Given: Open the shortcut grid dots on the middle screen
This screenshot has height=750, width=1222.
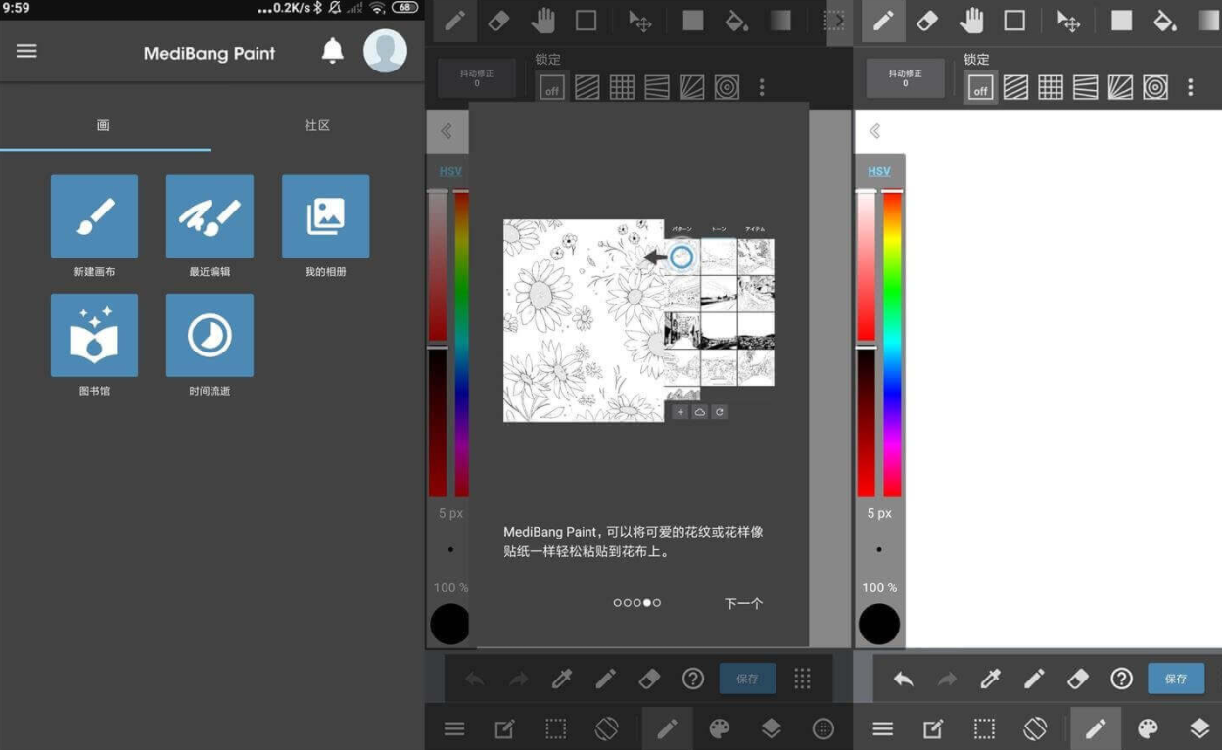Looking at the screenshot, I should [x=802, y=679].
